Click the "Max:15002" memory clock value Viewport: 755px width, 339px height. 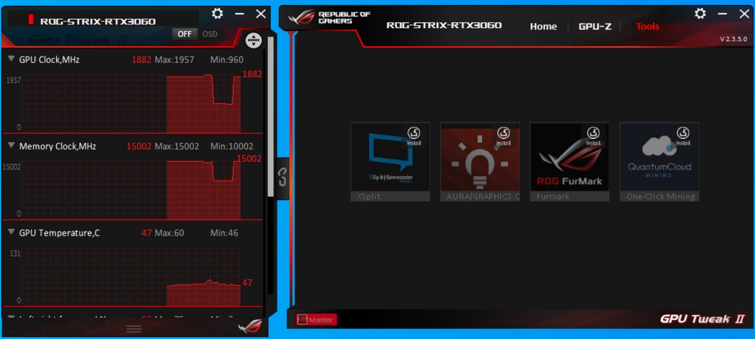click(x=177, y=146)
